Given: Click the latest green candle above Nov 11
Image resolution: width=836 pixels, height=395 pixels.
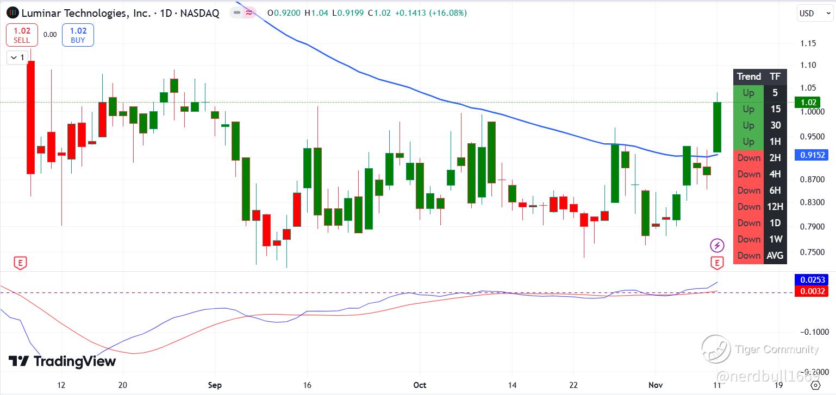Looking at the screenshot, I should 717,127.
